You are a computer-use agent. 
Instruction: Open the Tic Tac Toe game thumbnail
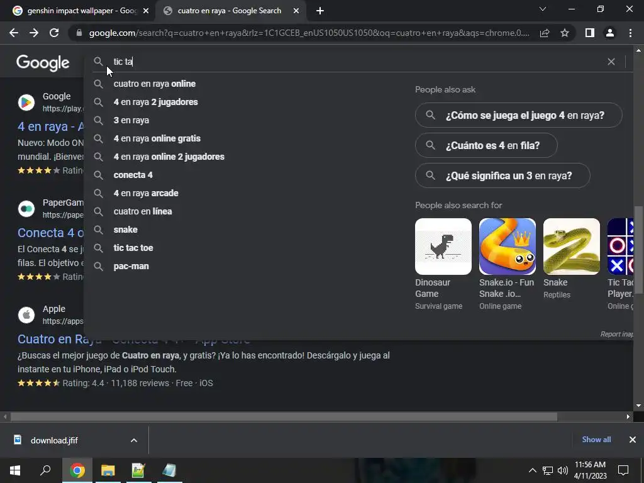(620, 247)
